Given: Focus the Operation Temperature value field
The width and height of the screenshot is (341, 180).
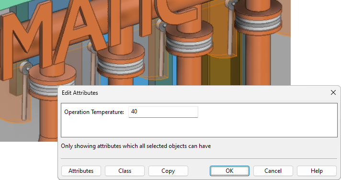Looking at the screenshot, I should pos(163,112).
